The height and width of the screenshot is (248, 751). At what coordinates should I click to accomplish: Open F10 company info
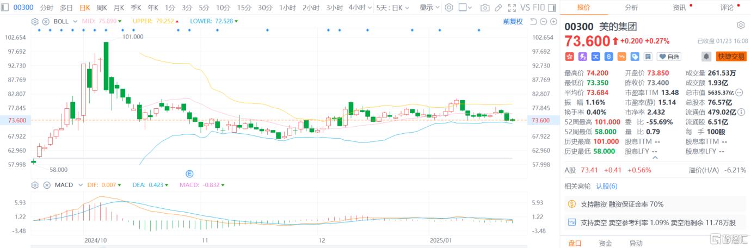539,8
